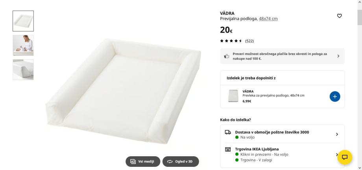Launch Ogled v 3D view
The image size is (362, 170).
tap(181, 161)
